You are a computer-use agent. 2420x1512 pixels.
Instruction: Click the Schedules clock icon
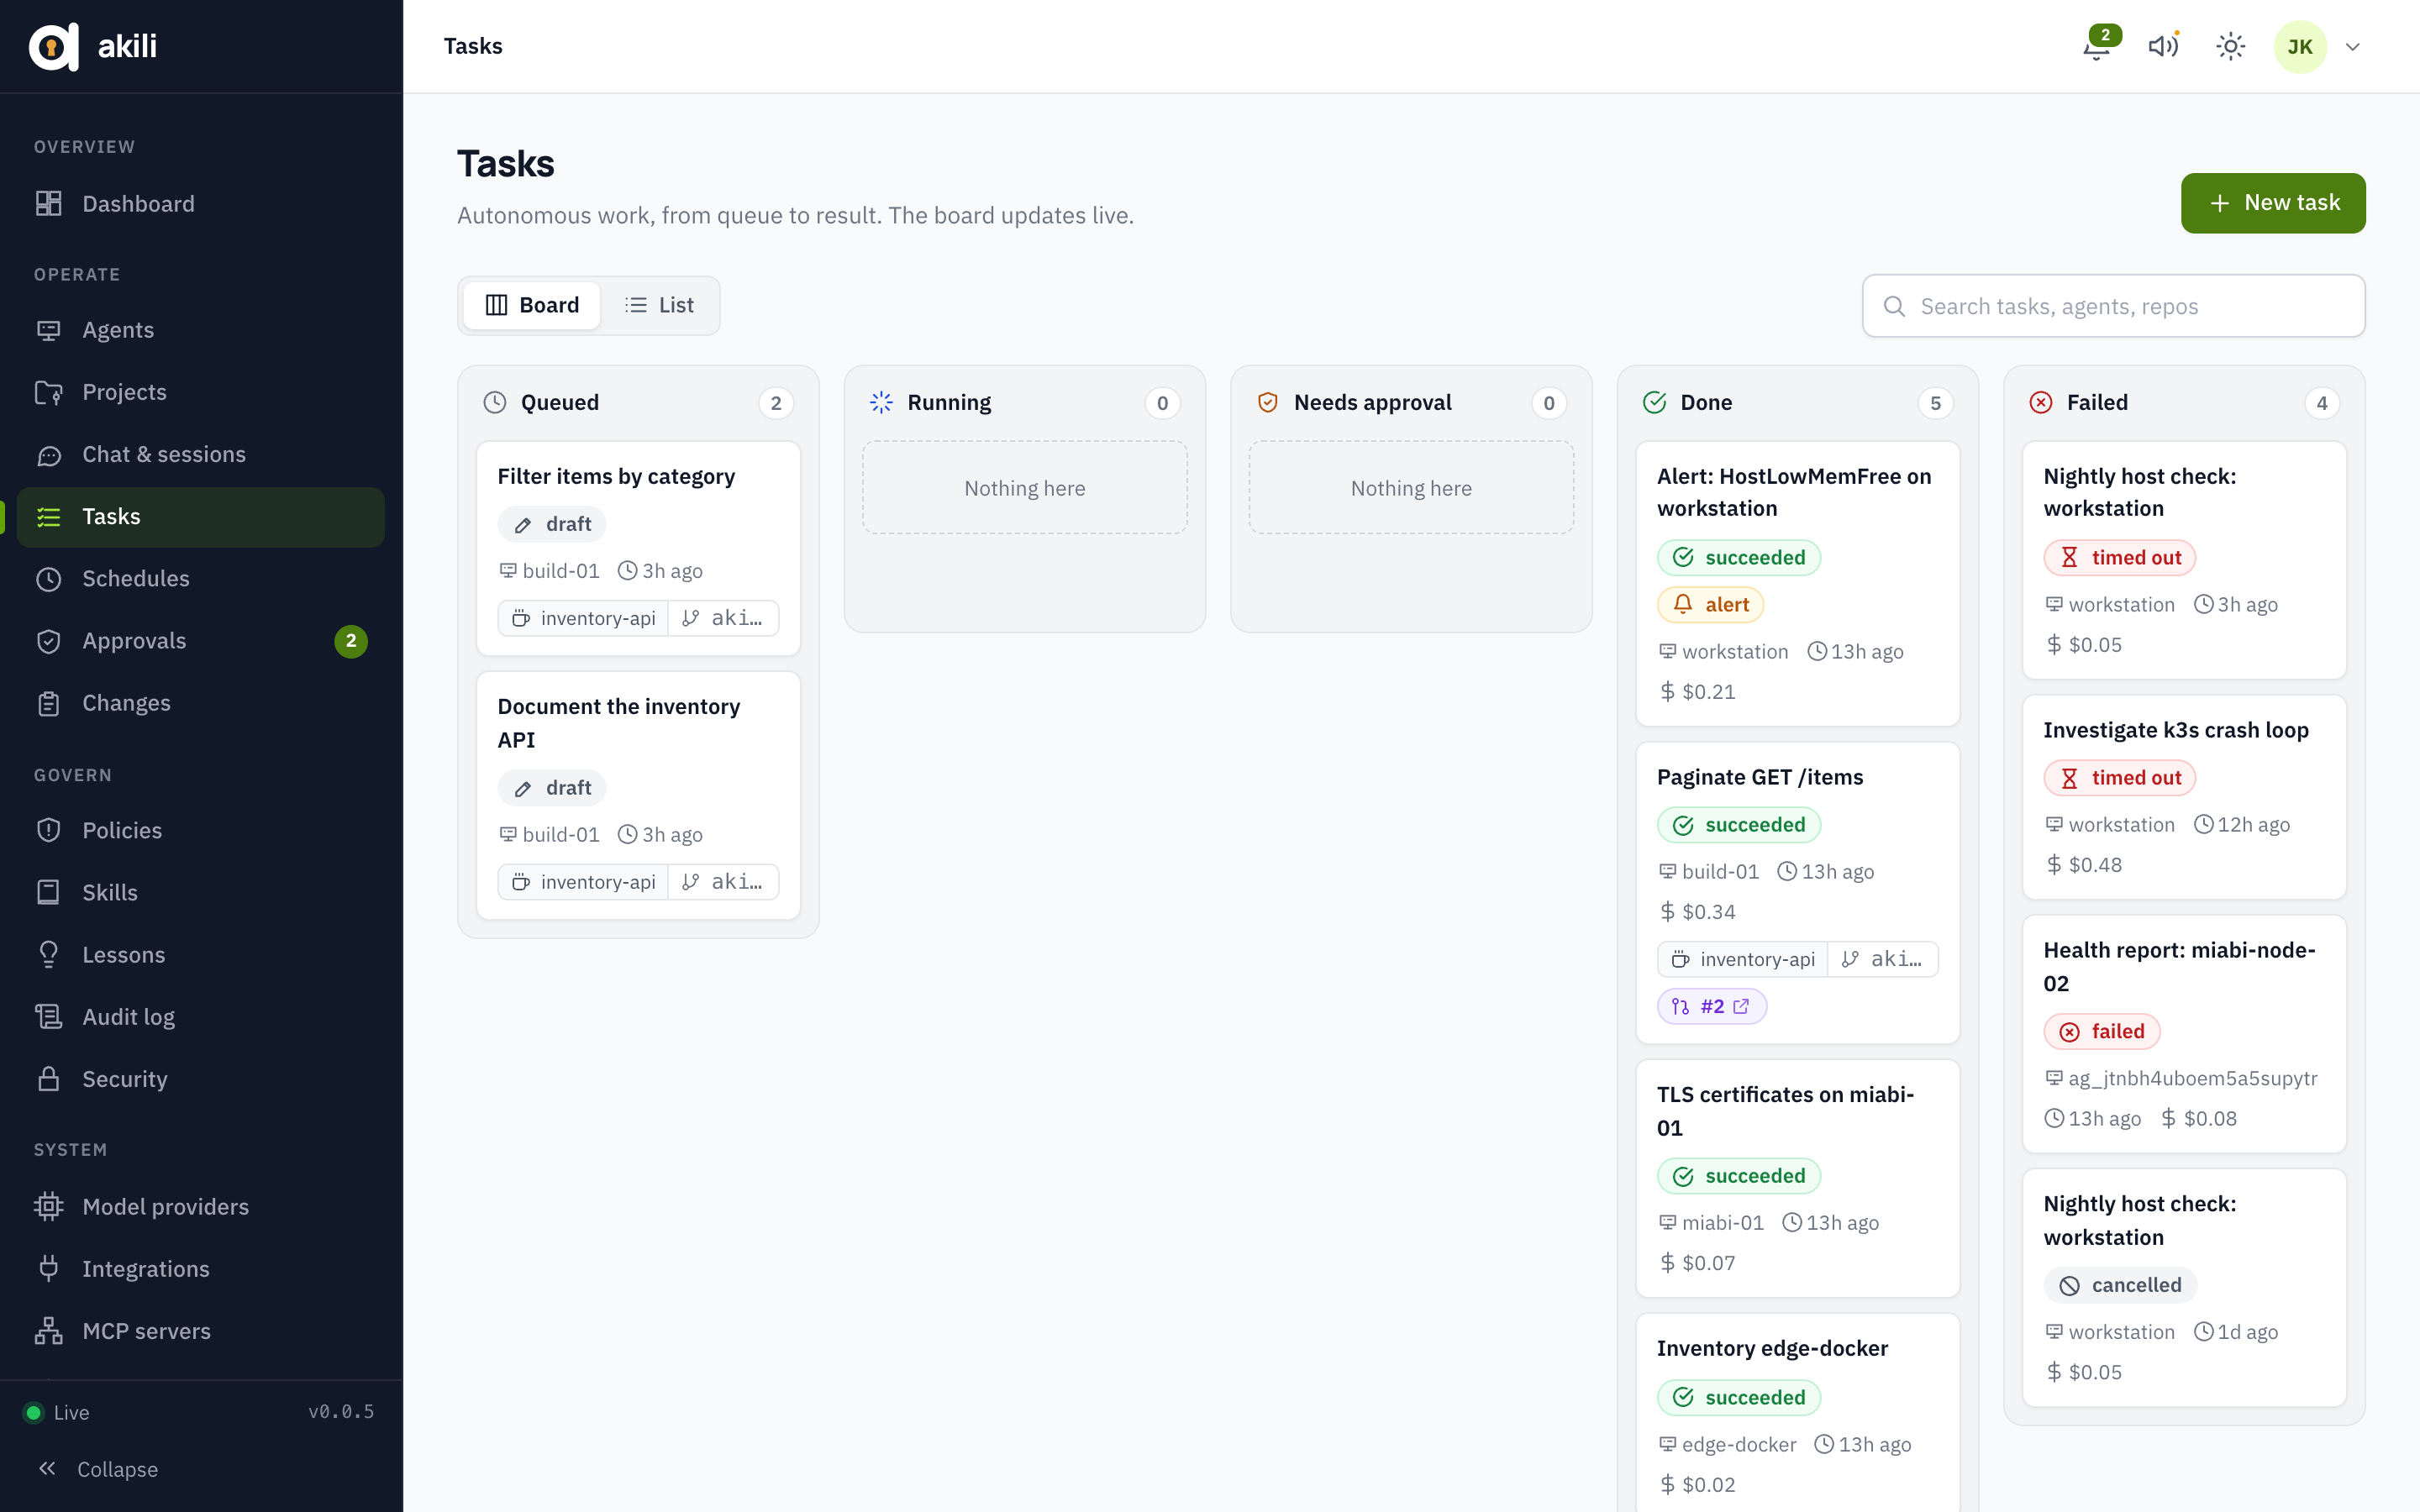click(48, 579)
